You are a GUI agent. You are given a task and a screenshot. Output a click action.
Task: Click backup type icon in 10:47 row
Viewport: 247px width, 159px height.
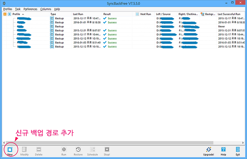(x=52, y=18)
